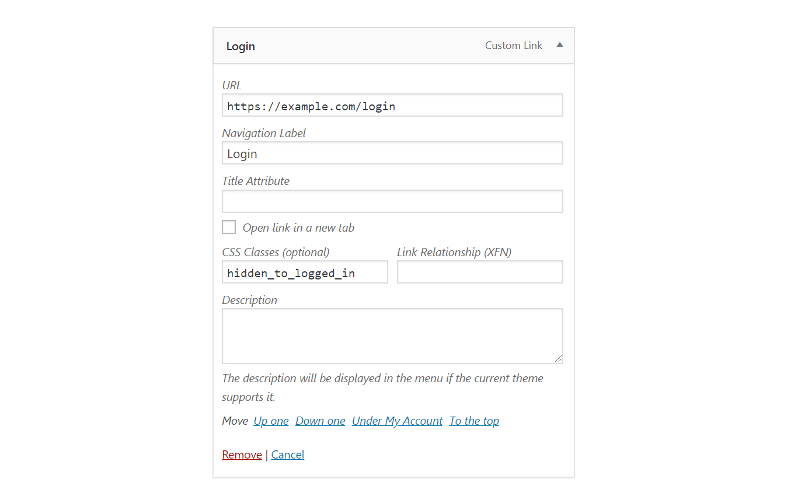Viewport: 798px width, 500px height.
Task: Click the Custom Link item type text
Action: tap(513, 46)
